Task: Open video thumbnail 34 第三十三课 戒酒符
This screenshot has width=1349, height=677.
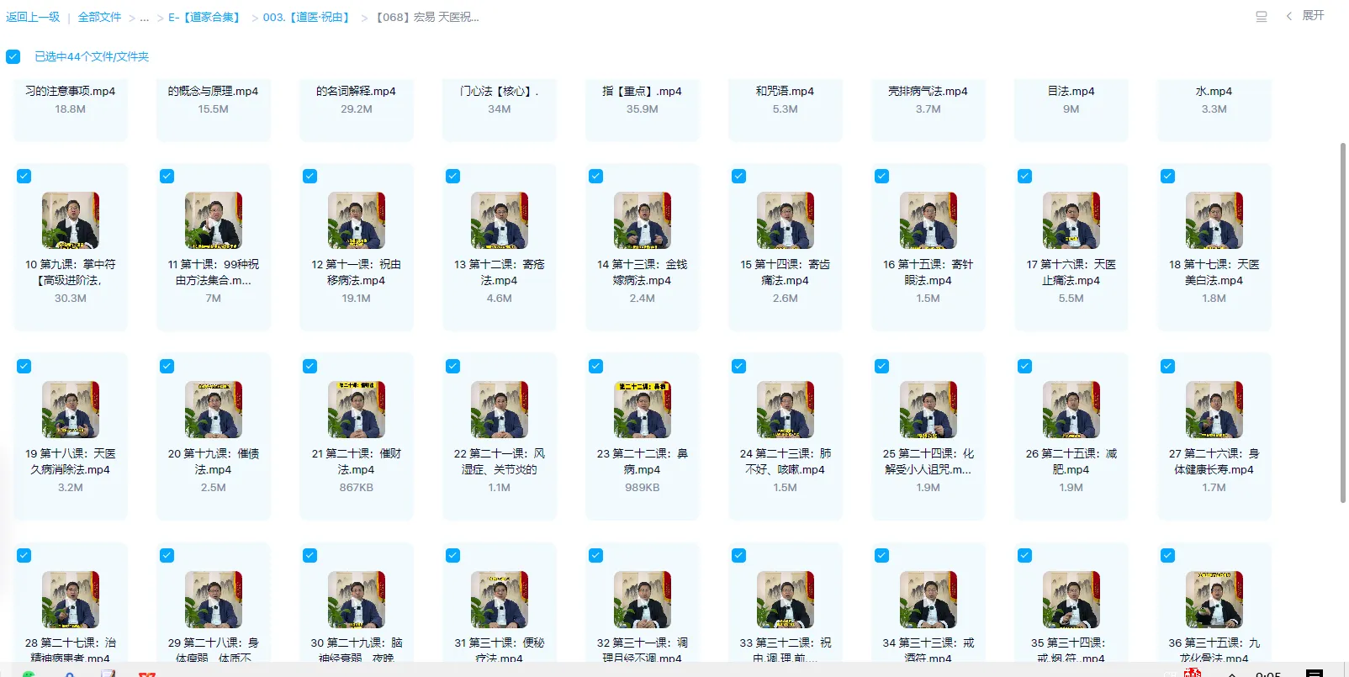Action: [928, 600]
